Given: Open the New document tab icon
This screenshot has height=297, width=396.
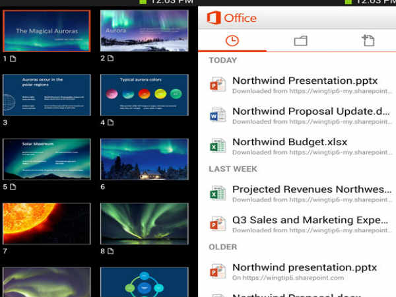Looking at the screenshot, I should 368,40.
